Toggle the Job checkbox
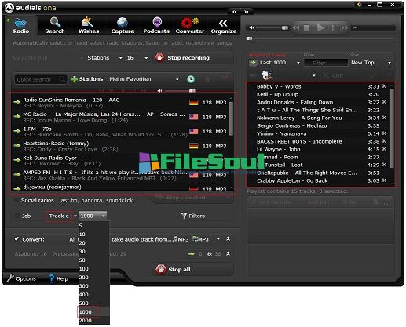 (x=17, y=216)
